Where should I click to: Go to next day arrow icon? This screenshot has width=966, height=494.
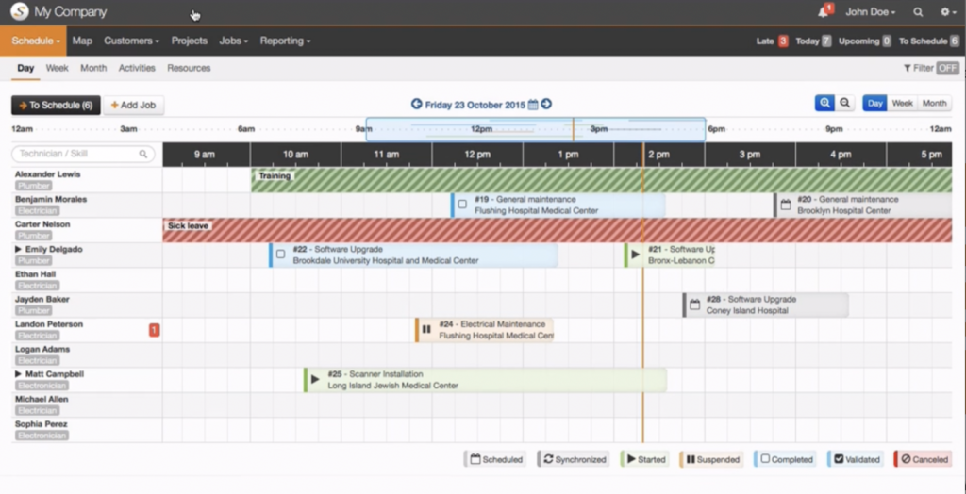click(546, 105)
